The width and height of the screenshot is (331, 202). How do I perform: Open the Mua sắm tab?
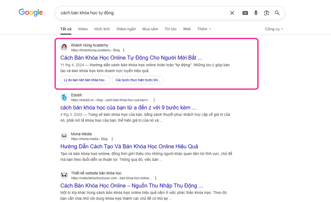(150, 29)
